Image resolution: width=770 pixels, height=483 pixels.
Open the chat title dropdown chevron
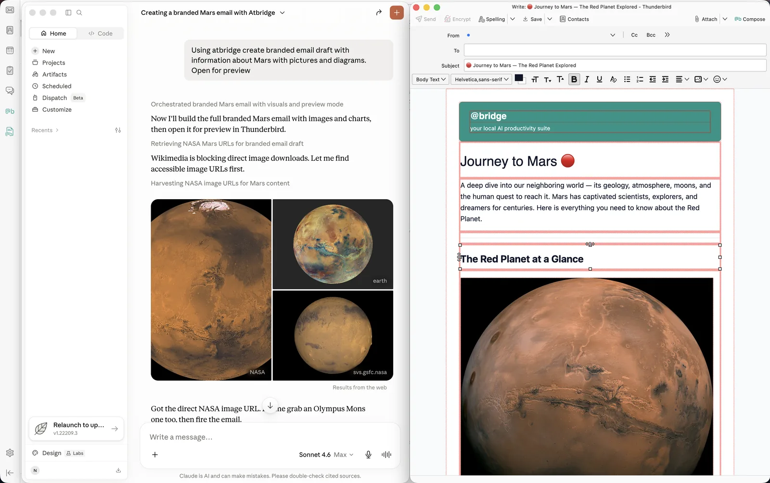(282, 13)
